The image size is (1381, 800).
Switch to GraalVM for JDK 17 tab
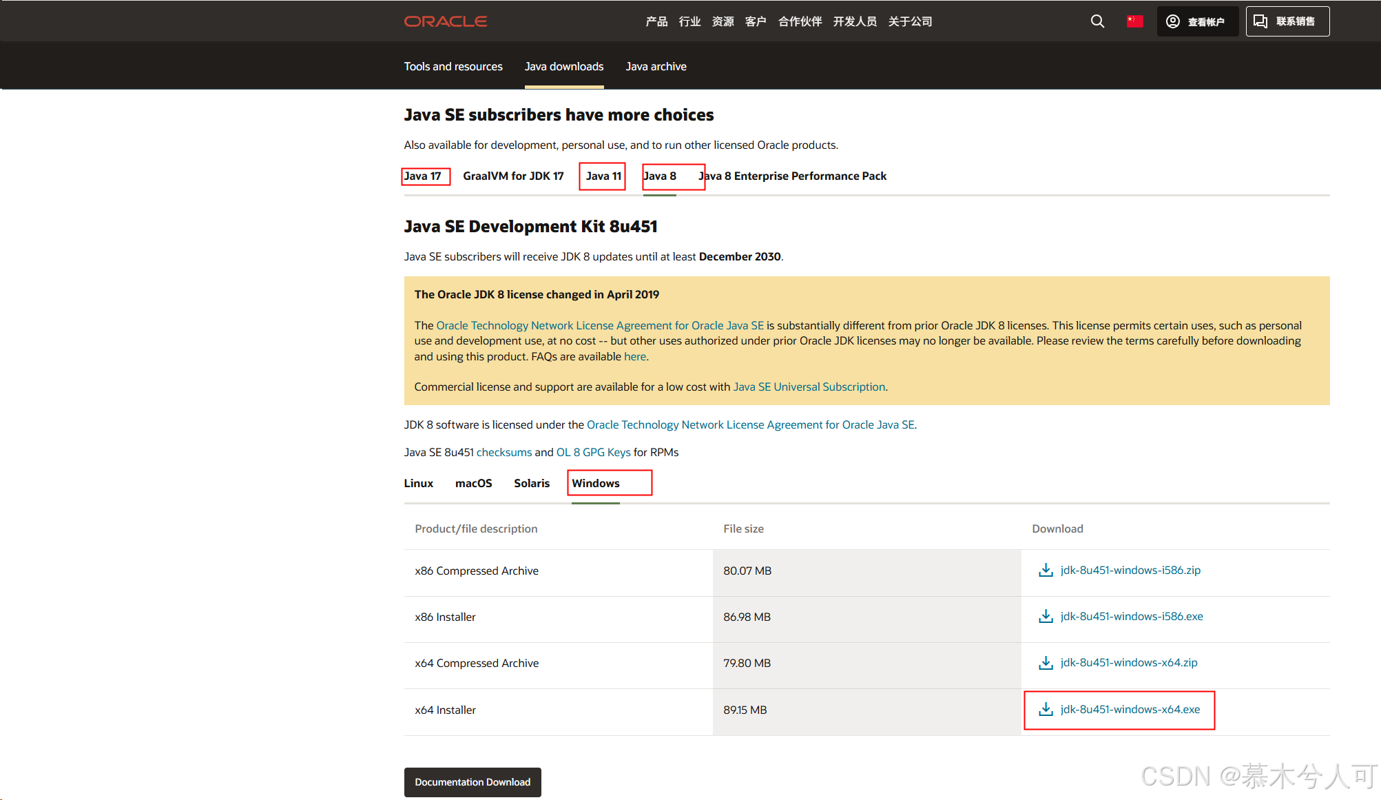coord(513,176)
